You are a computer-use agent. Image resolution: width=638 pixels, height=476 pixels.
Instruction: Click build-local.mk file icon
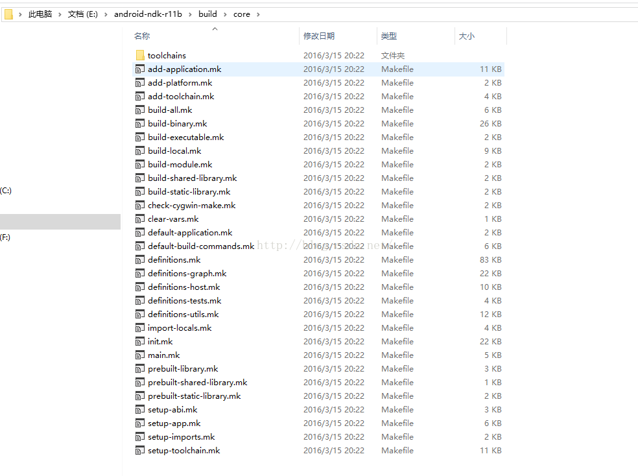click(140, 151)
